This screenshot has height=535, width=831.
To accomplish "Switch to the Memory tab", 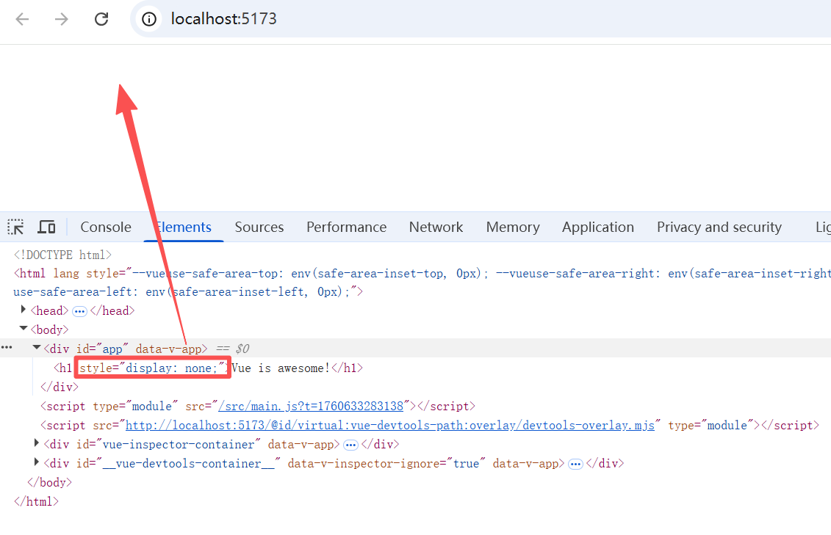I will tap(512, 227).
